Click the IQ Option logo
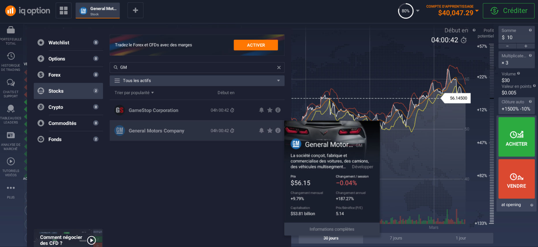The height and width of the screenshot is (247, 538). coord(28,11)
